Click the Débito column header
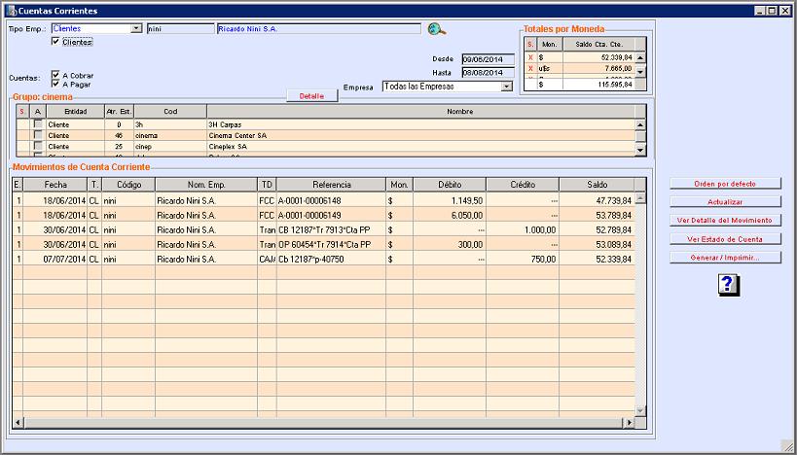The width and height of the screenshot is (797, 455). click(450, 185)
